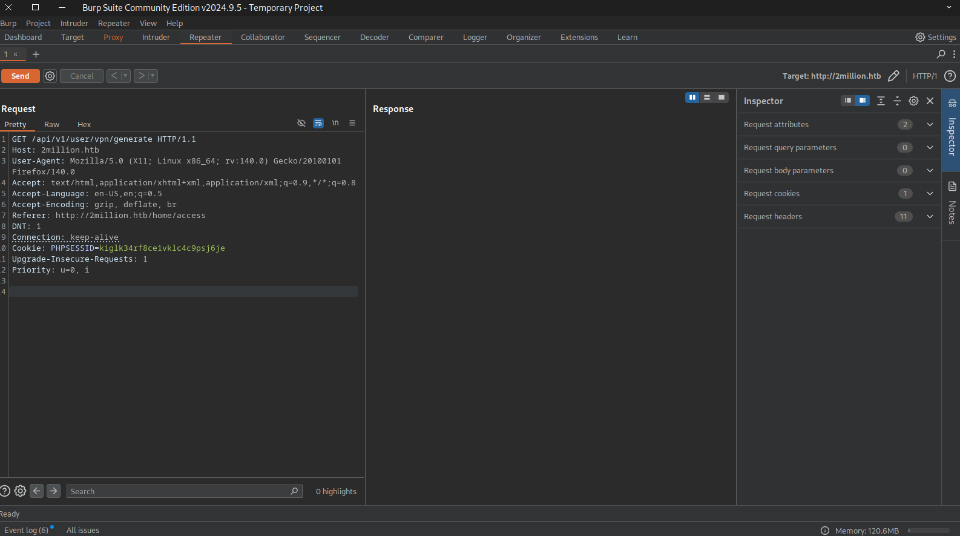Screen dimensions: 960x536
Task: Click the Send request settings gear icon
Action: point(50,76)
